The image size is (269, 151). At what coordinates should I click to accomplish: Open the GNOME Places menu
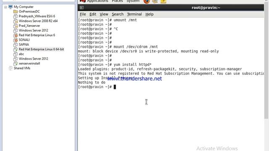coord(117,1)
